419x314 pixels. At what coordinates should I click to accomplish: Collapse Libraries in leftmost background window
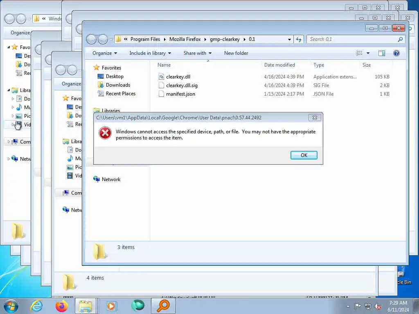pyautogui.click(x=9, y=90)
